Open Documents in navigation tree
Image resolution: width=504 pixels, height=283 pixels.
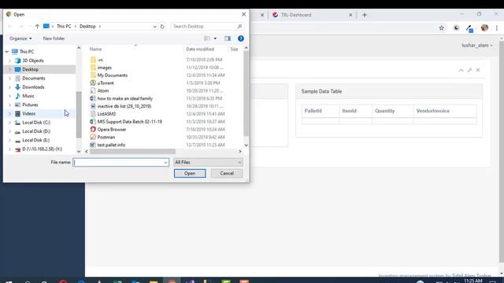coord(33,79)
